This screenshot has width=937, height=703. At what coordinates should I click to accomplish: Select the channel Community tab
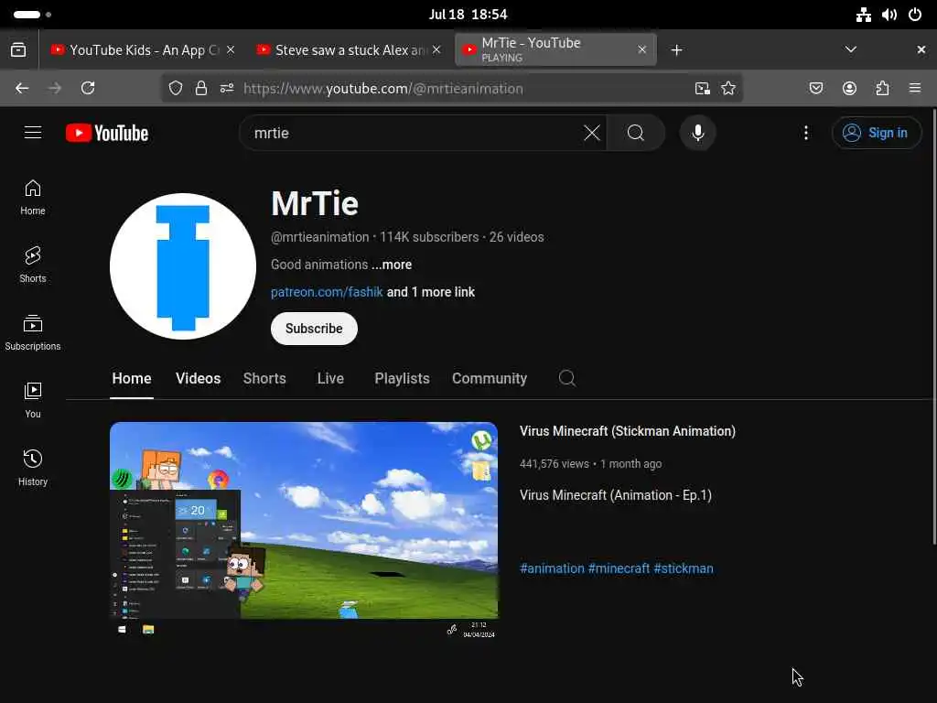pyautogui.click(x=490, y=378)
